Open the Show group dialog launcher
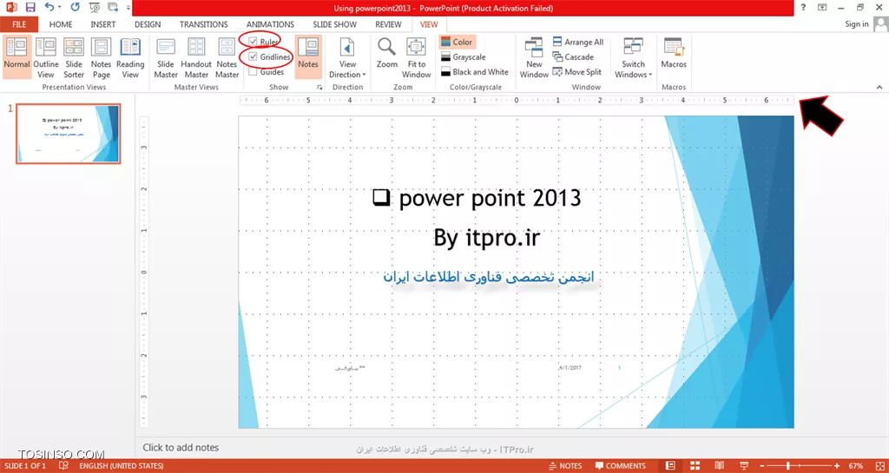This screenshot has width=889, height=473. click(x=319, y=88)
